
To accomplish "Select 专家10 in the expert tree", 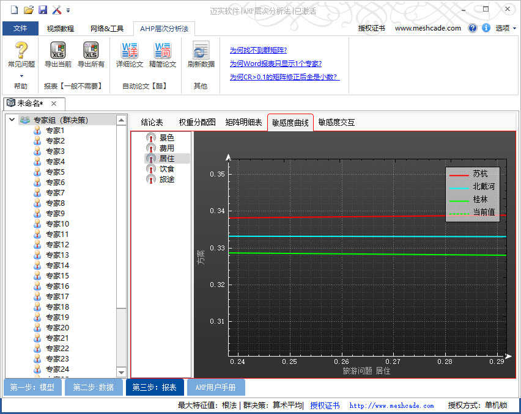I will coord(57,223).
